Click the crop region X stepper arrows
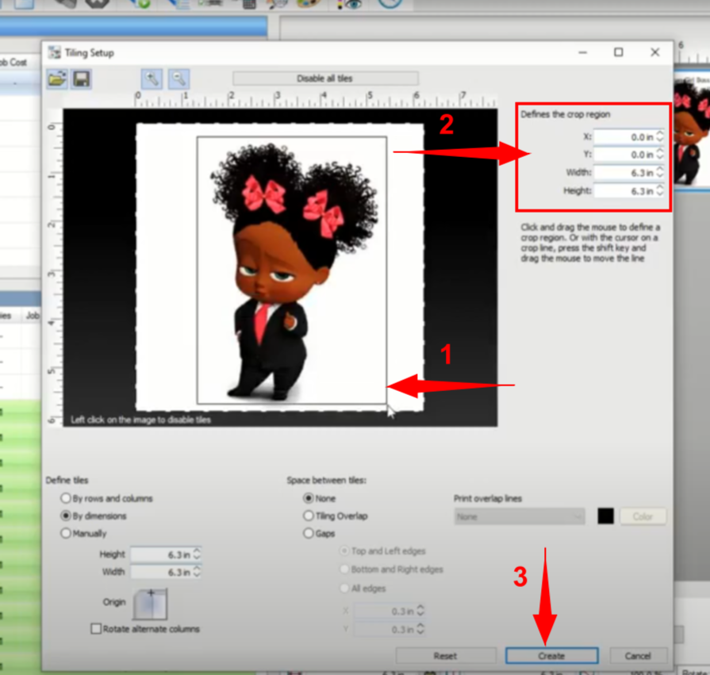710x675 pixels. 660,136
